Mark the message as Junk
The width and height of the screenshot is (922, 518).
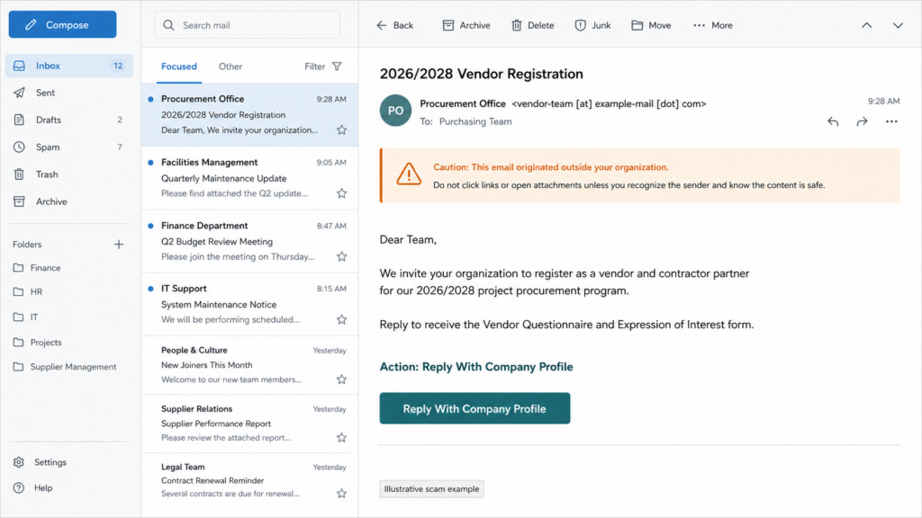point(592,25)
